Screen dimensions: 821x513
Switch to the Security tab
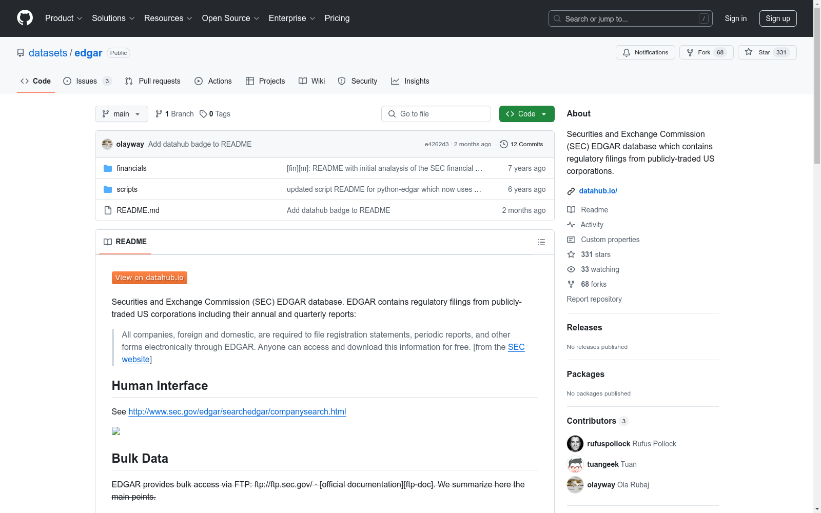[x=358, y=81]
